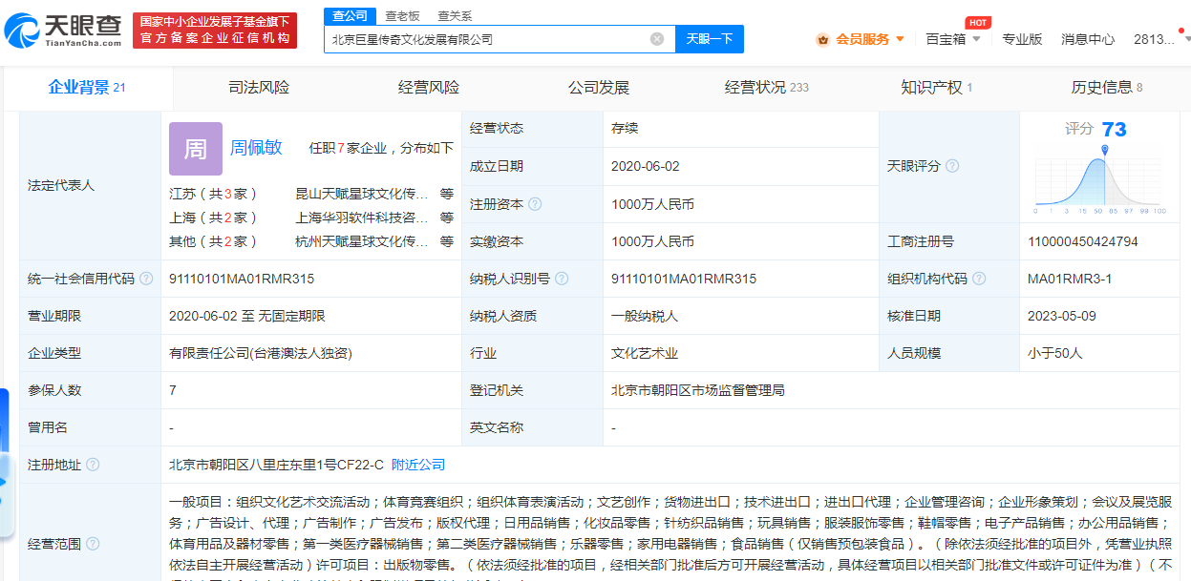The image size is (1191, 581).
Task: Open the 历史信息 tab
Action: coord(1106,87)
